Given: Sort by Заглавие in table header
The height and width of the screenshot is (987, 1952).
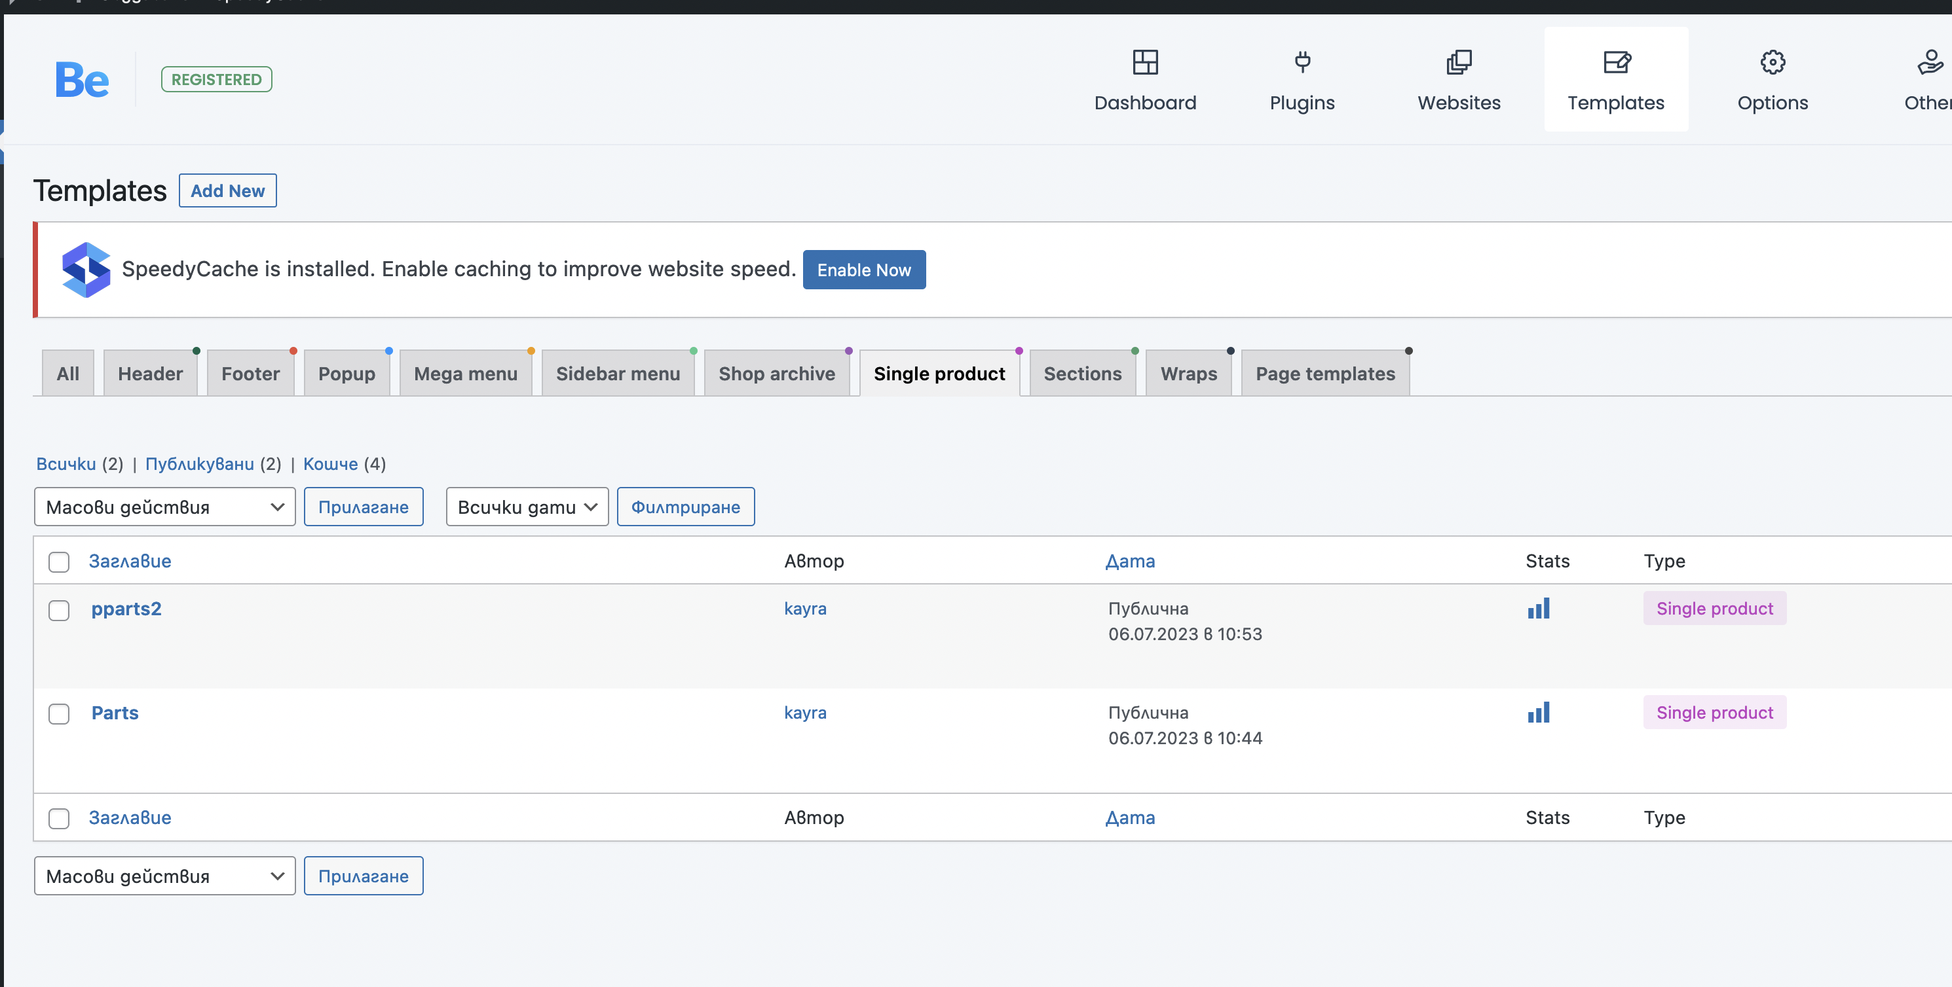Looking at the screenshot, I should (130, 561).
